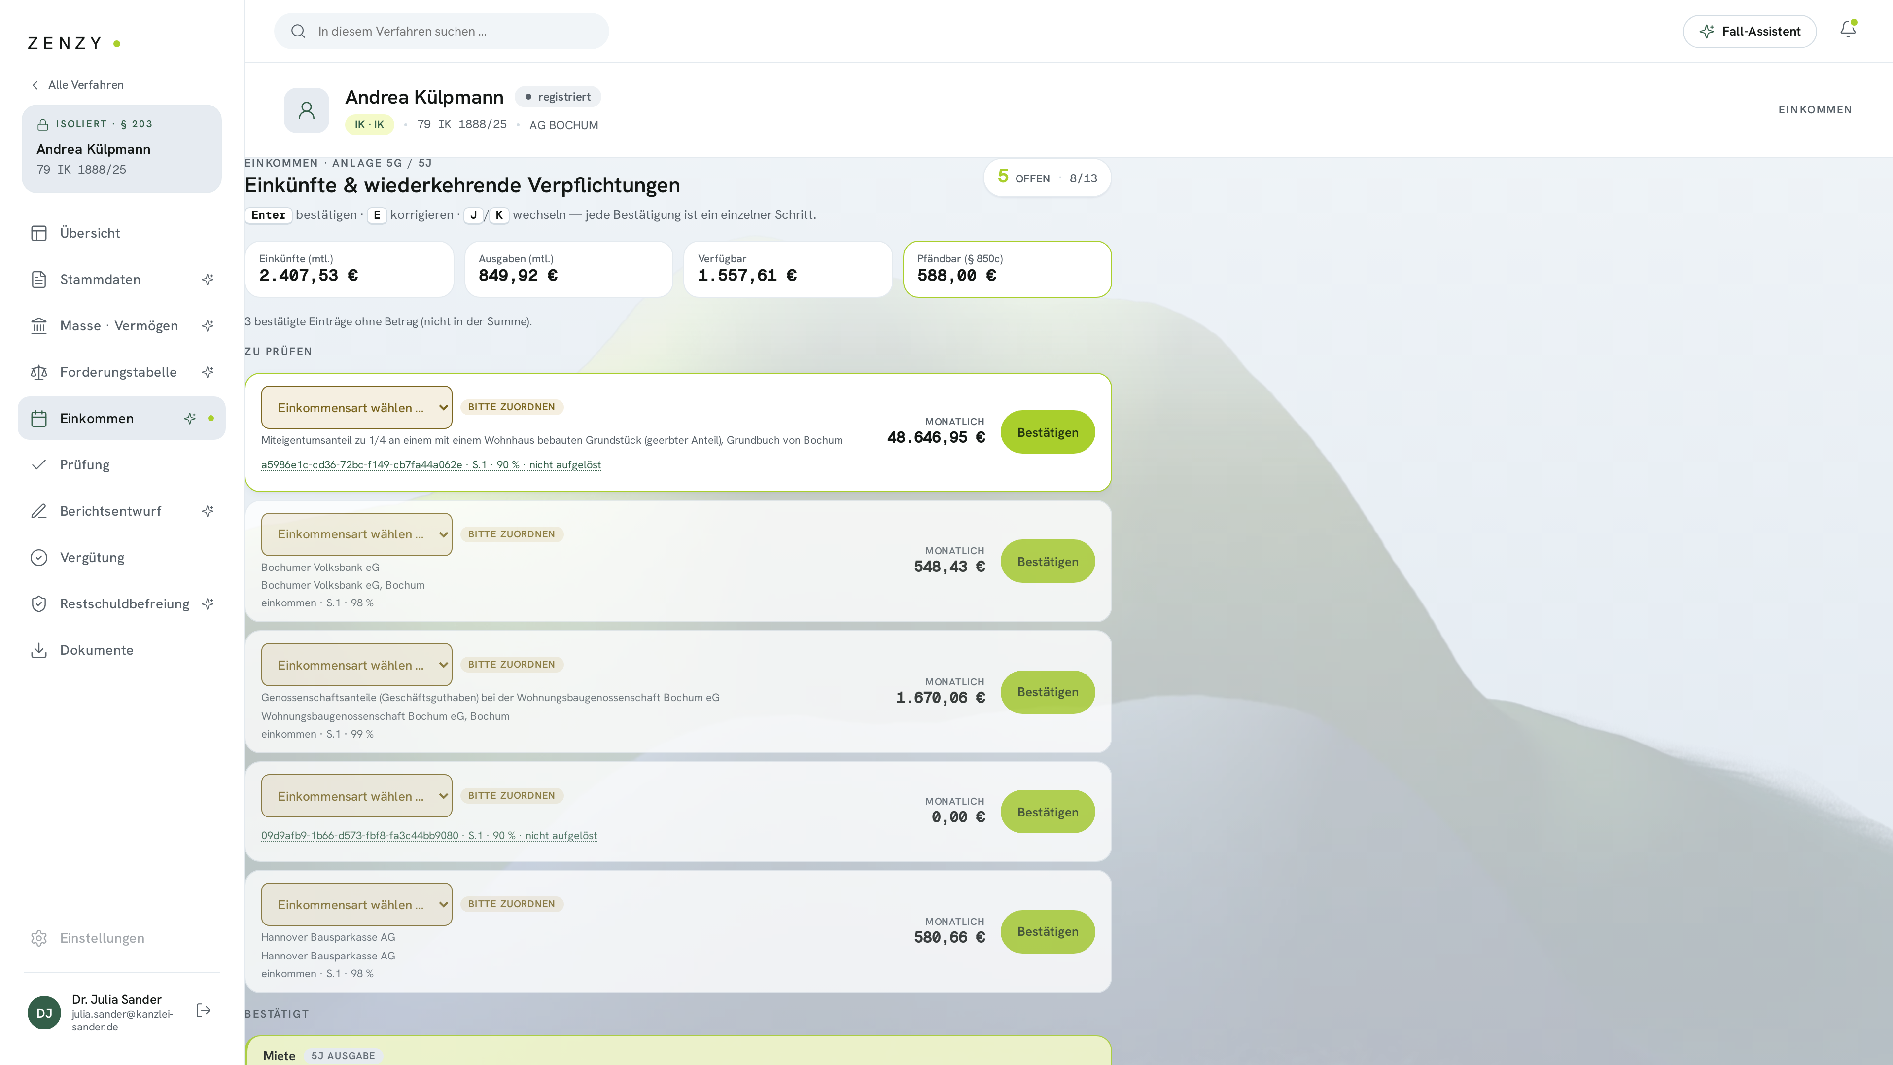Image resolution: width=1893 pixels, height=1065 pixels.
Task: Go to Prüfung section
Action: pos(121,464)
